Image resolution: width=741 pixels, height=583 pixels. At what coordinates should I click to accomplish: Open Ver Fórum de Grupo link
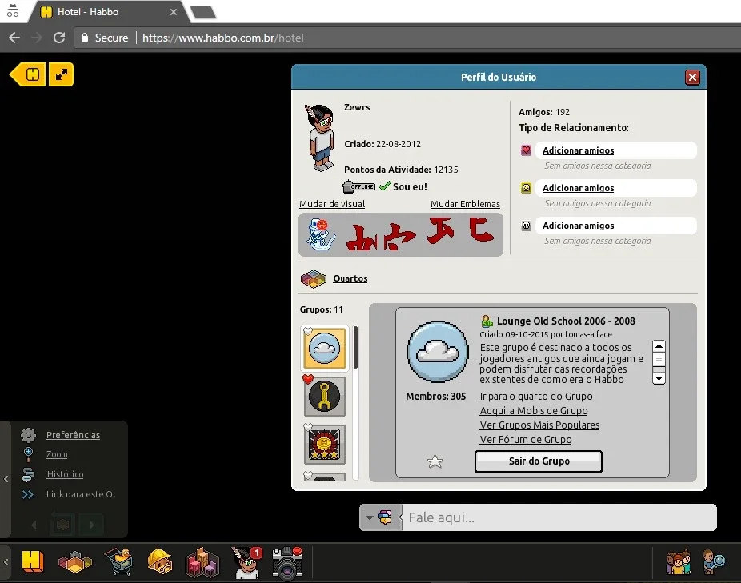click(x=526, y=439)
